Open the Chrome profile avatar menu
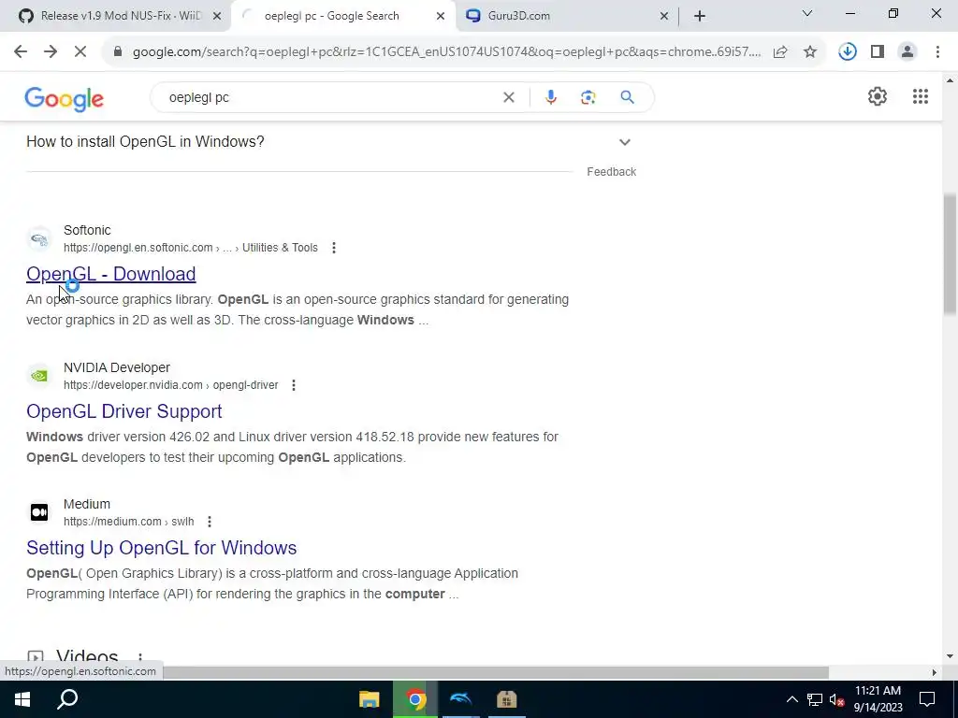Image resolution: width=958 pixels, height=718 pixels. [907, 52]
